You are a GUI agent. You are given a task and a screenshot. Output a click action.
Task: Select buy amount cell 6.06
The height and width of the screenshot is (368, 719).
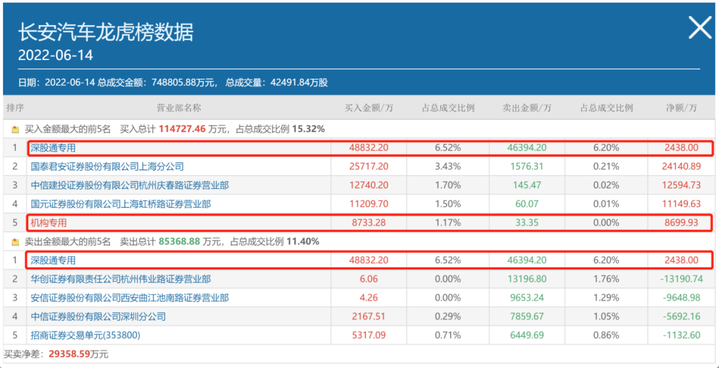point(369,279)
